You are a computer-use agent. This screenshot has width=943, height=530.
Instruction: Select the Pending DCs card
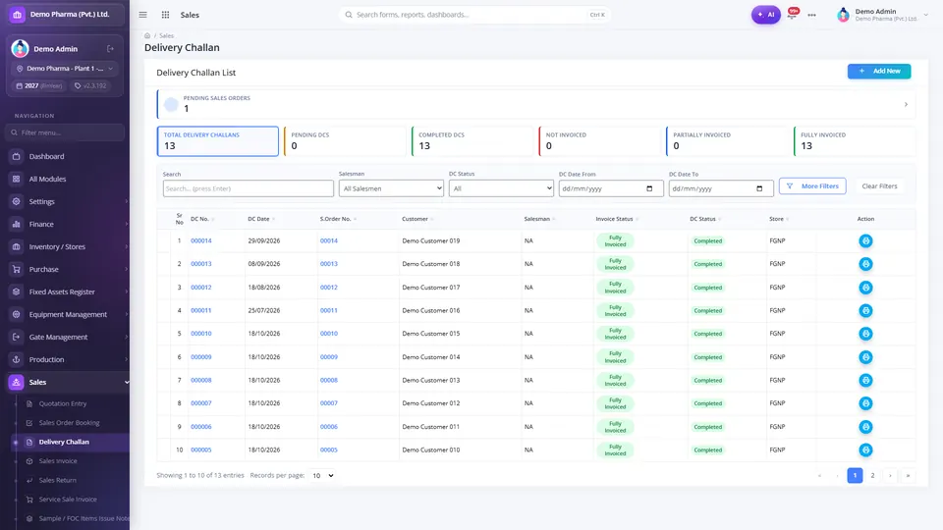345,141
